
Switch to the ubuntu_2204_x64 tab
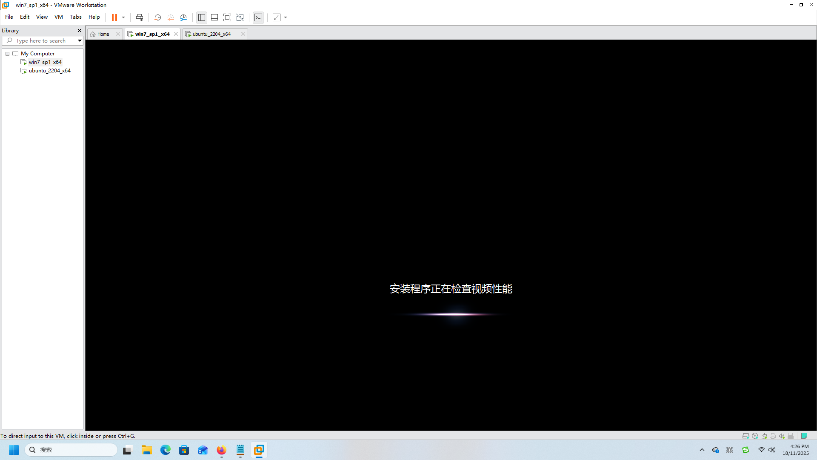point(211,34)
